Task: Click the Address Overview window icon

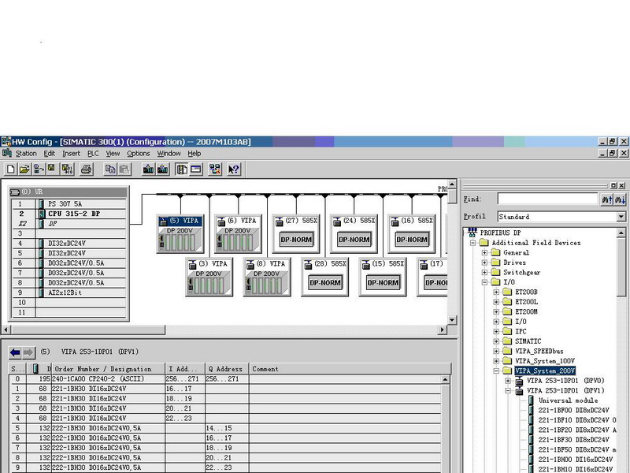Action: point(196,169)
